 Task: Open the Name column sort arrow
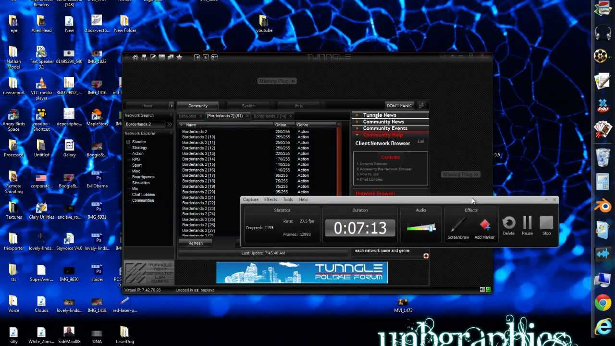pyautogui.click(x=181, y=125)
